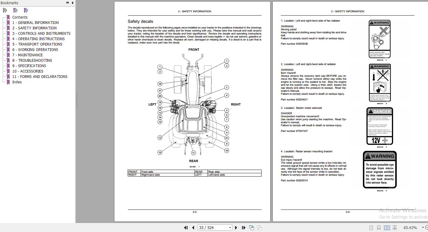This screenshot has height=232, width=428.
Task: Collapse the Bookmarks side panel
Action: 72,3
